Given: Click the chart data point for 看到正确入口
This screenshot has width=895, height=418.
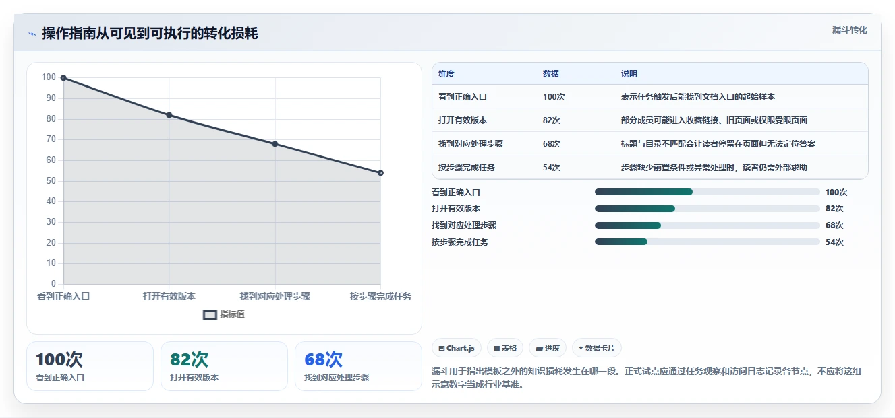Looking at the screenshot, I should pyautogui.click(x=63, y=78).
